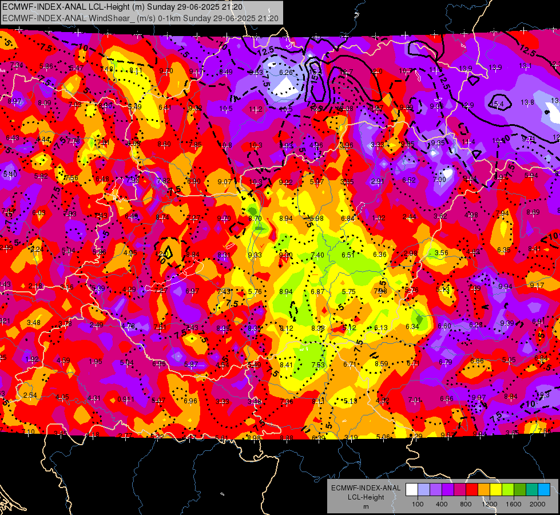Image resolution: width=560 pixels, height=515 pixels.
Task: Click the teal legend color swatch
Action: pos(532,490)
